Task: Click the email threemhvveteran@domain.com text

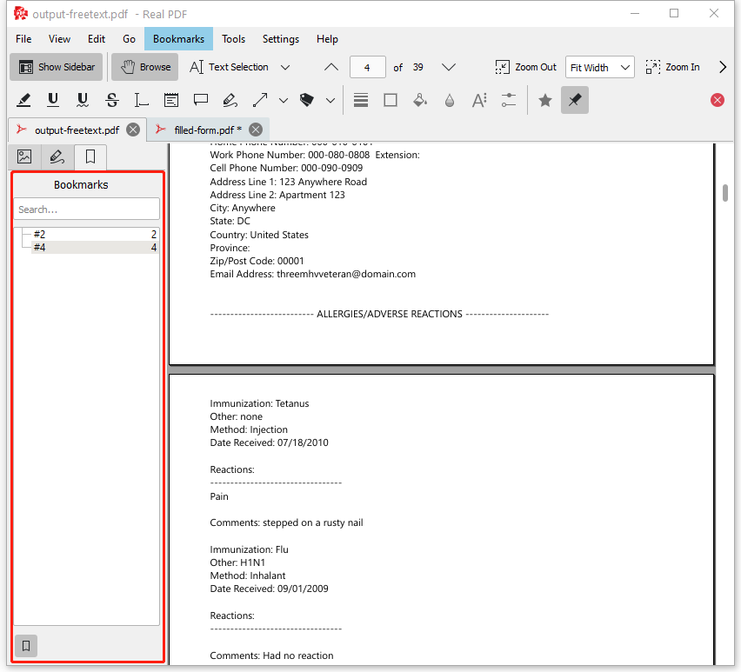Action: click(x=346, y=274)
